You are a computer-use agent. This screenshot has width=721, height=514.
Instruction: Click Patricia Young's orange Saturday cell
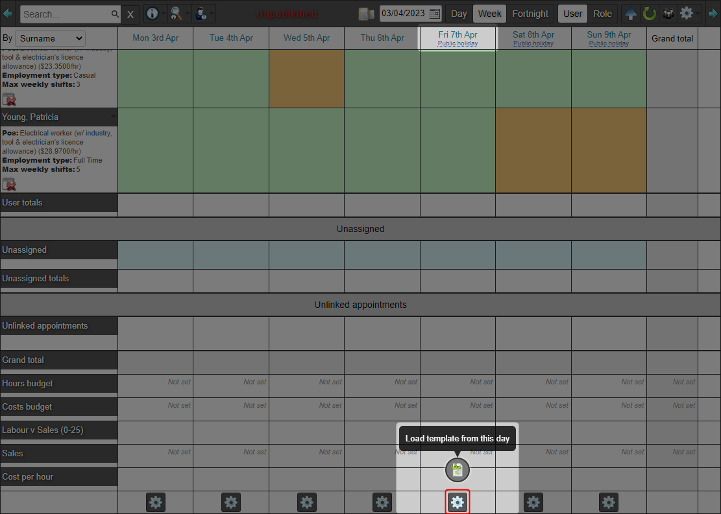coord(533,150)
